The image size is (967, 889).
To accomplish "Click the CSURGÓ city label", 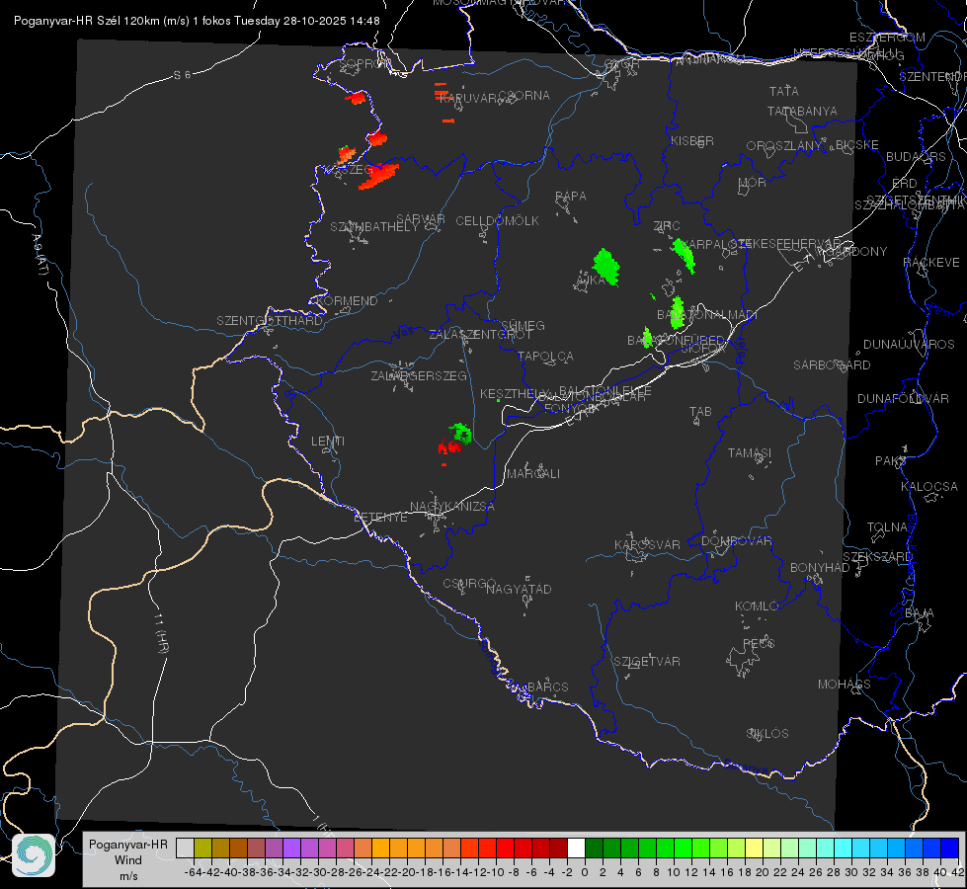I will [469, 583].
